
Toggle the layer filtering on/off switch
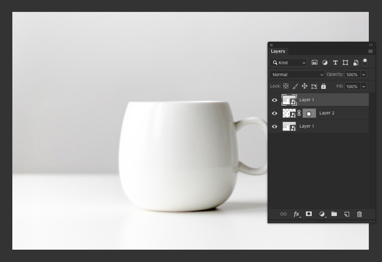[x=365, y=63]
